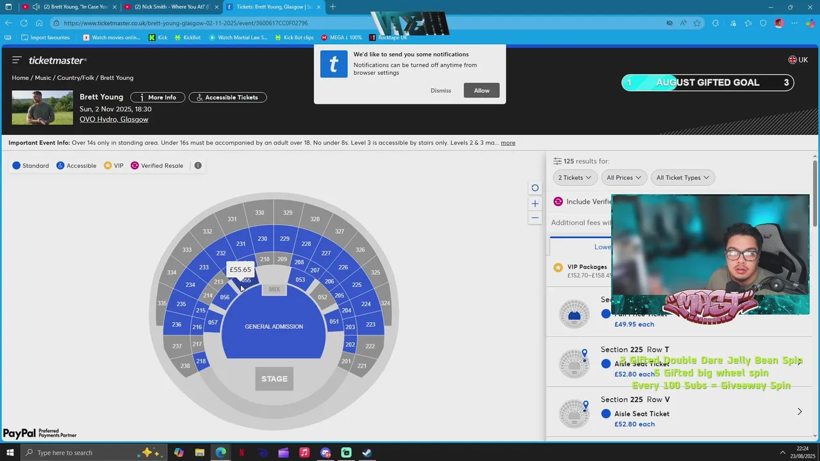Open Kick Bot clips bookmark
820x461 pixels.
point(294,37)
